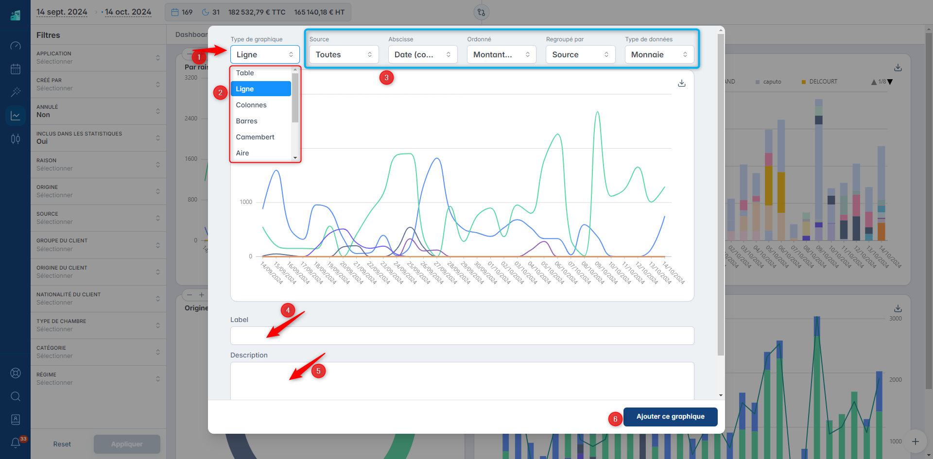Open the contact book icon in the sidebar
This screenshot has width=933, height=459.
(x=16, y=419)
